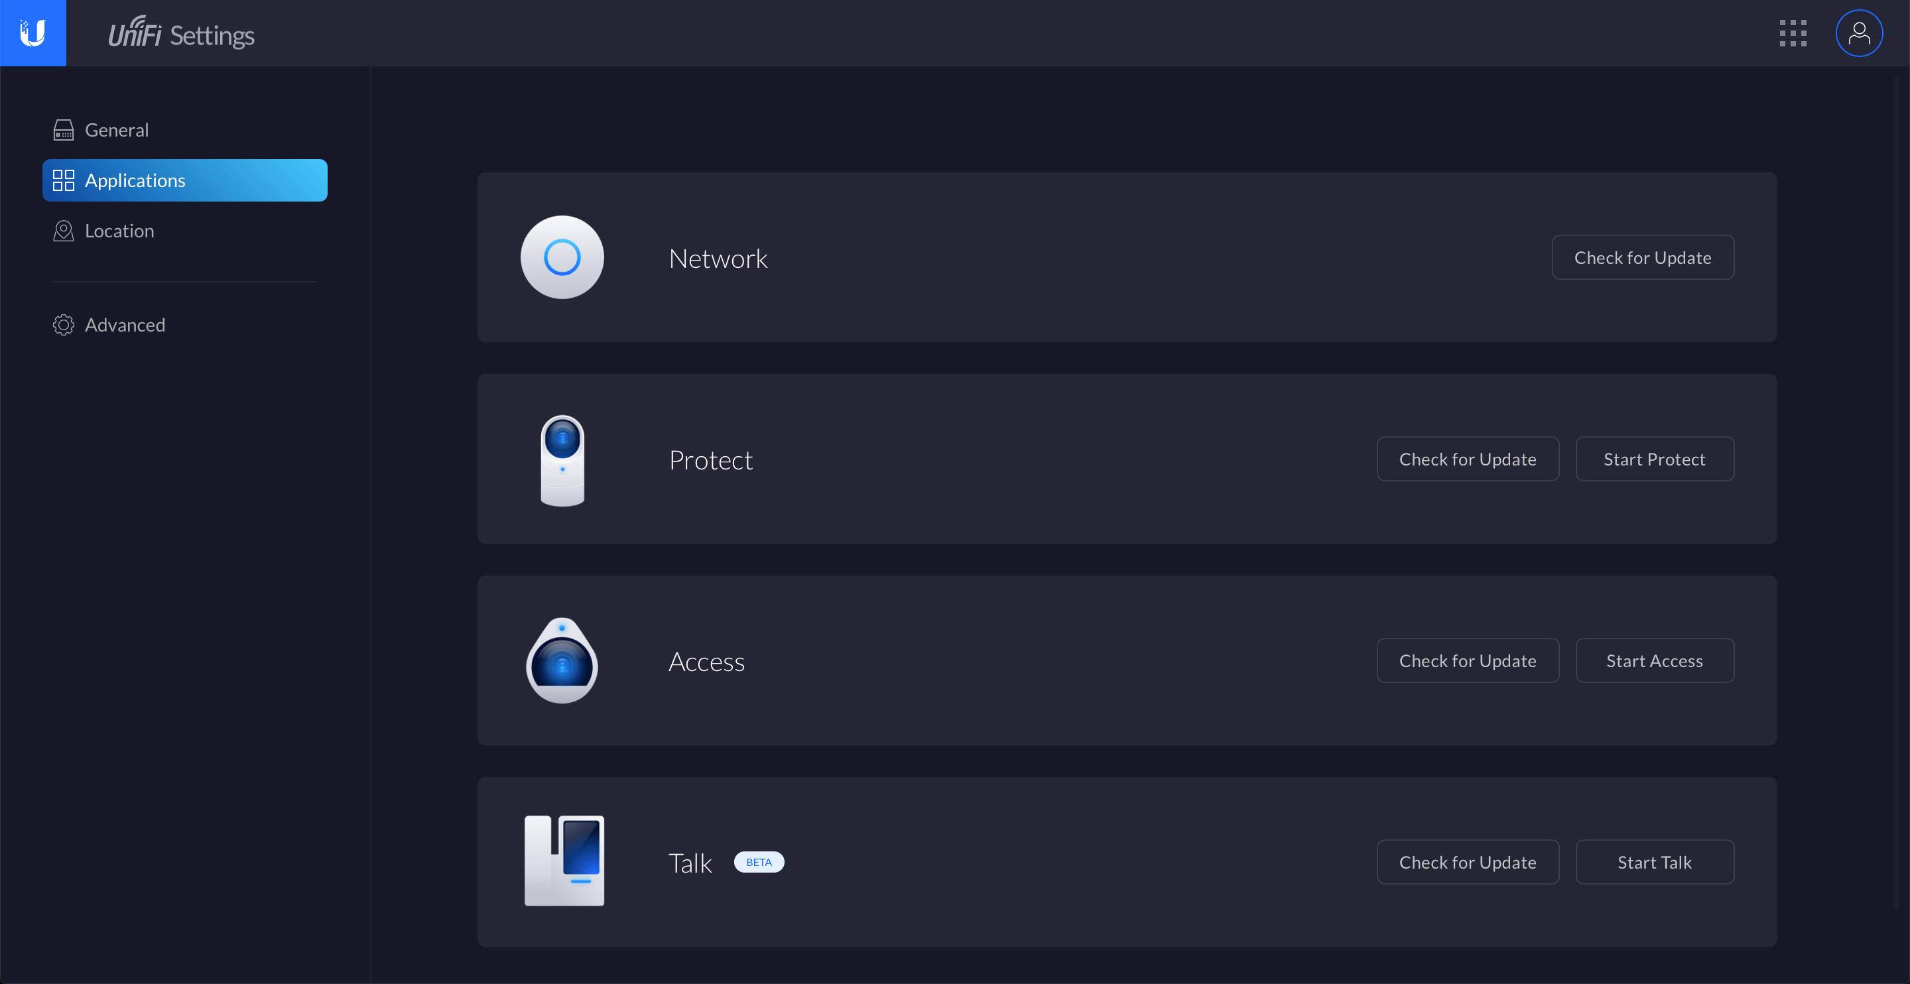The width and height of the screenshot is (1910, 984).
Task: Click the Location pin icon in sidebar
Action: click(x=63, y=231)
